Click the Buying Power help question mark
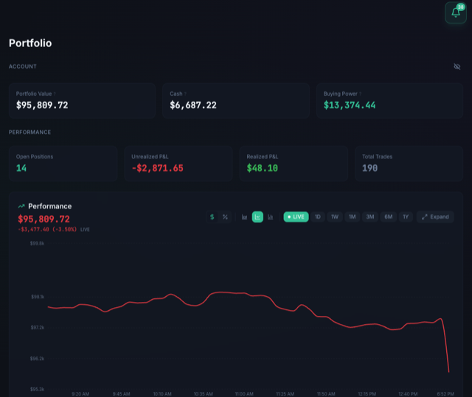The width and height of the screenshot is (472, 397). pos(361,94)
